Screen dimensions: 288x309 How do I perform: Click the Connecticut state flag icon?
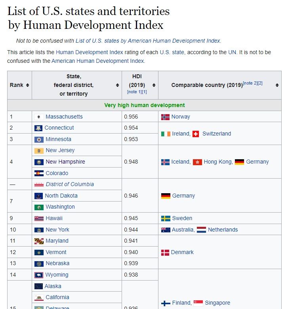point(38,128)
